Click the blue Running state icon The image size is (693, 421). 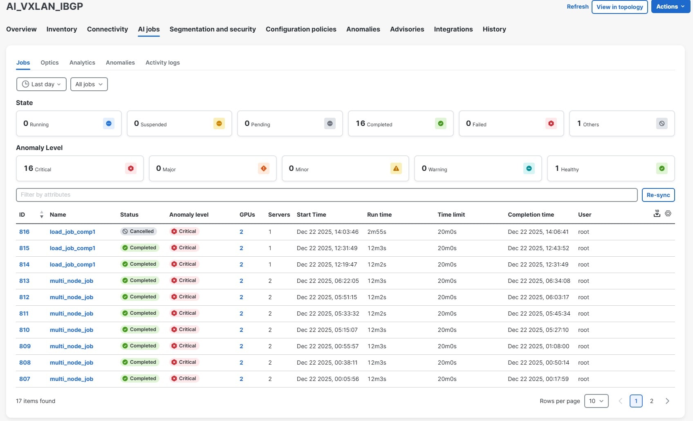point(109,123)
